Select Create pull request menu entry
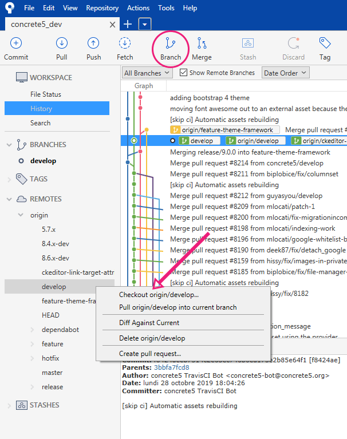Image resolution: width=347 pixels, height=439 pixels. 149,354
